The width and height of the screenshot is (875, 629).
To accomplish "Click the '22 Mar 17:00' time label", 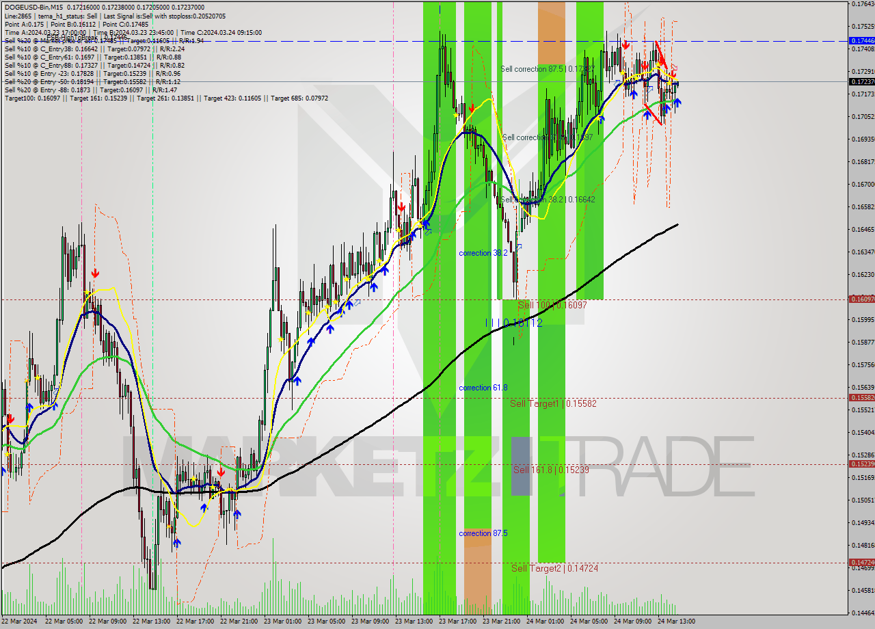I will coord(196,621).
